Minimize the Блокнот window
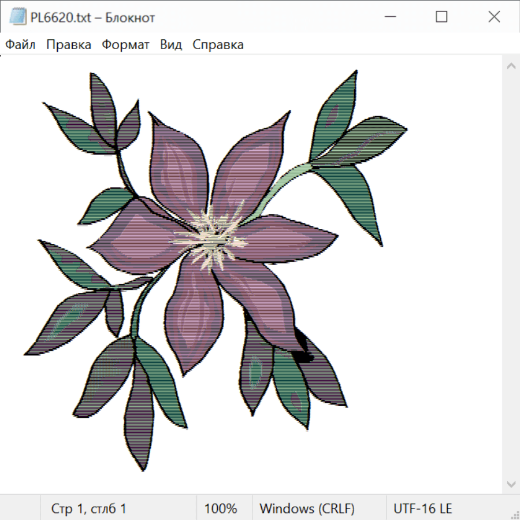 point(389,17)
